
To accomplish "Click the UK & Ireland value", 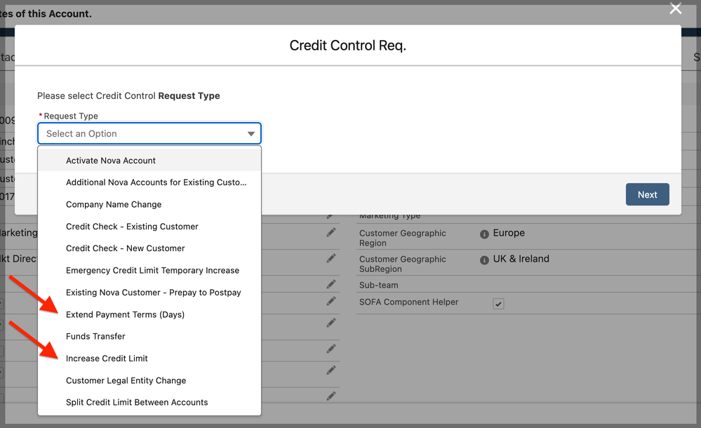I will [x=521, y=259].
